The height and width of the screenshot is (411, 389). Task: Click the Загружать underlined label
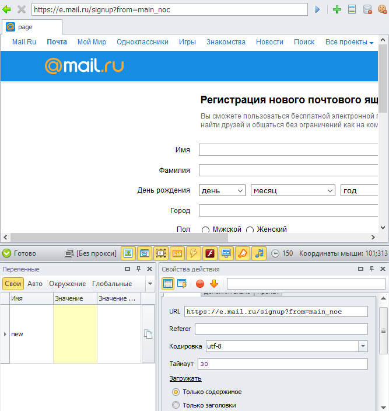click(185, 378)
